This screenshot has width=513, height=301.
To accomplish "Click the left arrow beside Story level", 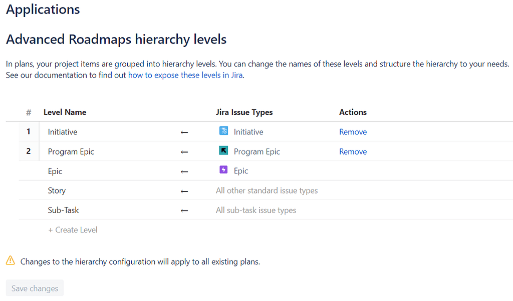I will 184,190.
